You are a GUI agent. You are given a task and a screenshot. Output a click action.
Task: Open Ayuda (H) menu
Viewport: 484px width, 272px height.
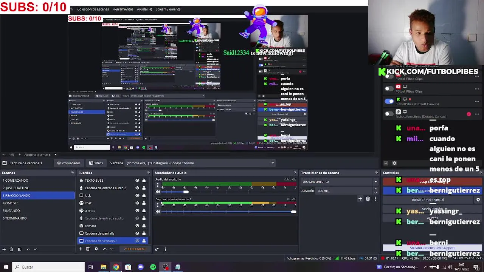pyautogui.click(x=144, y=9)
